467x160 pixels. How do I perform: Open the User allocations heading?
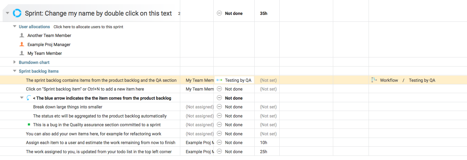(x=34, y=27)
